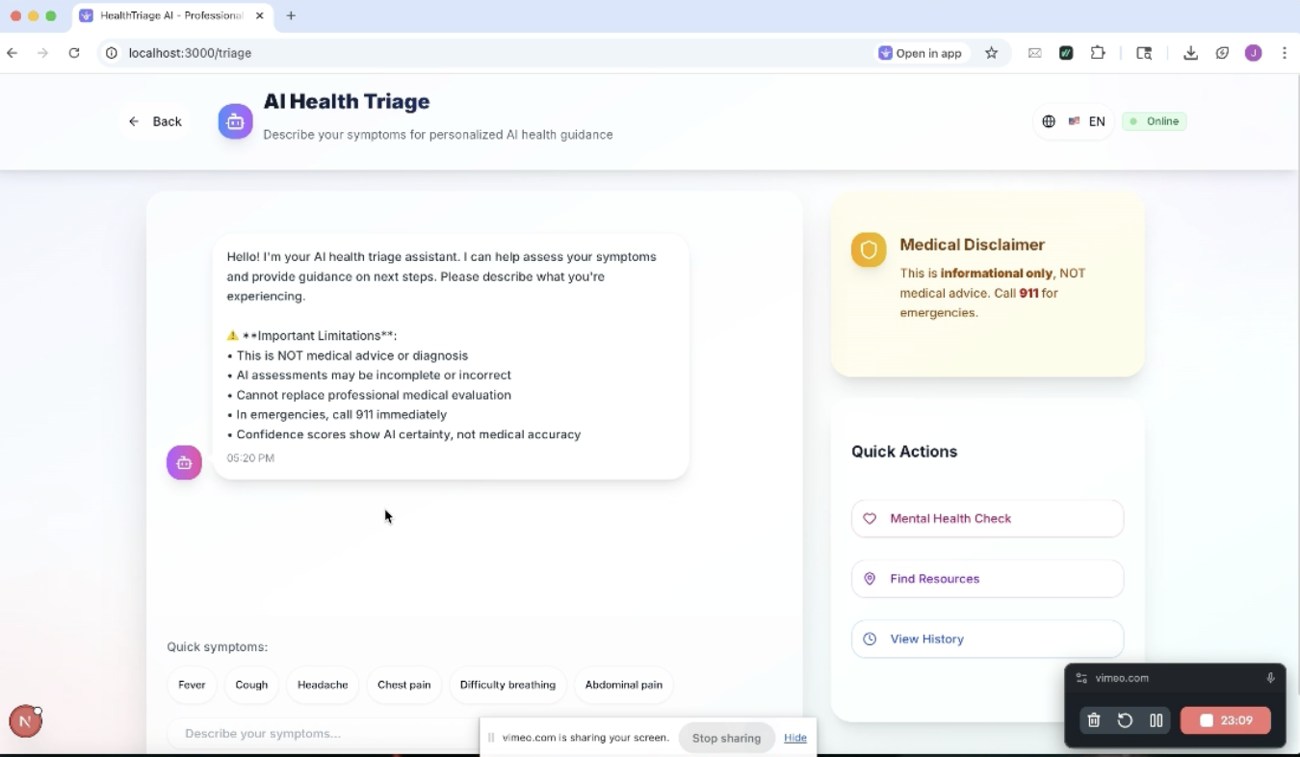
Task: Click the chat assistant robot avatar
Action: tap(184, 462)
